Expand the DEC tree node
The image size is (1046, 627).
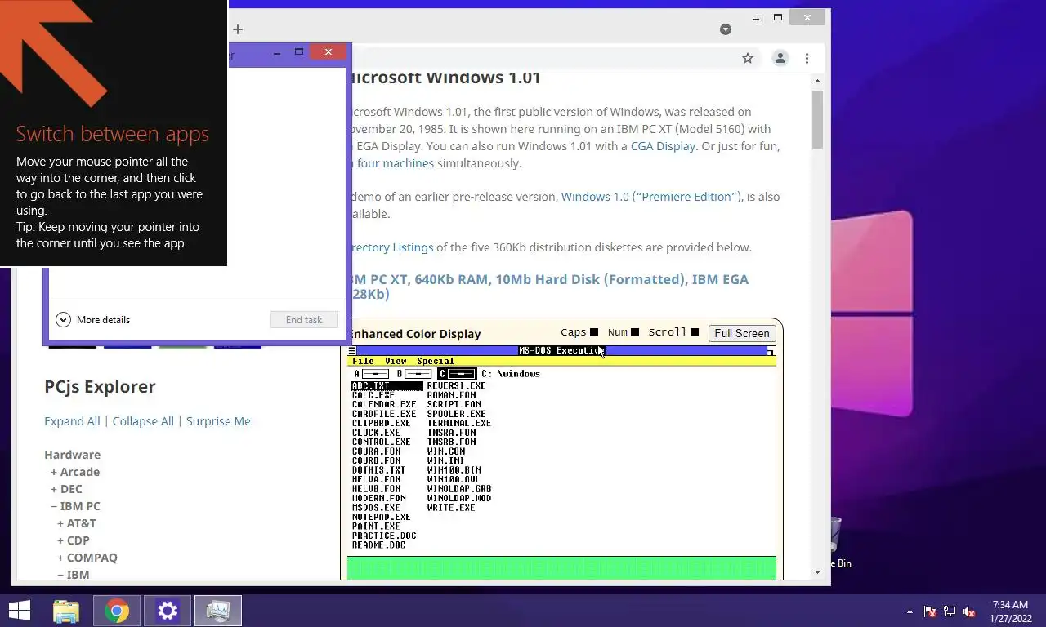click(x=66, y=489)
